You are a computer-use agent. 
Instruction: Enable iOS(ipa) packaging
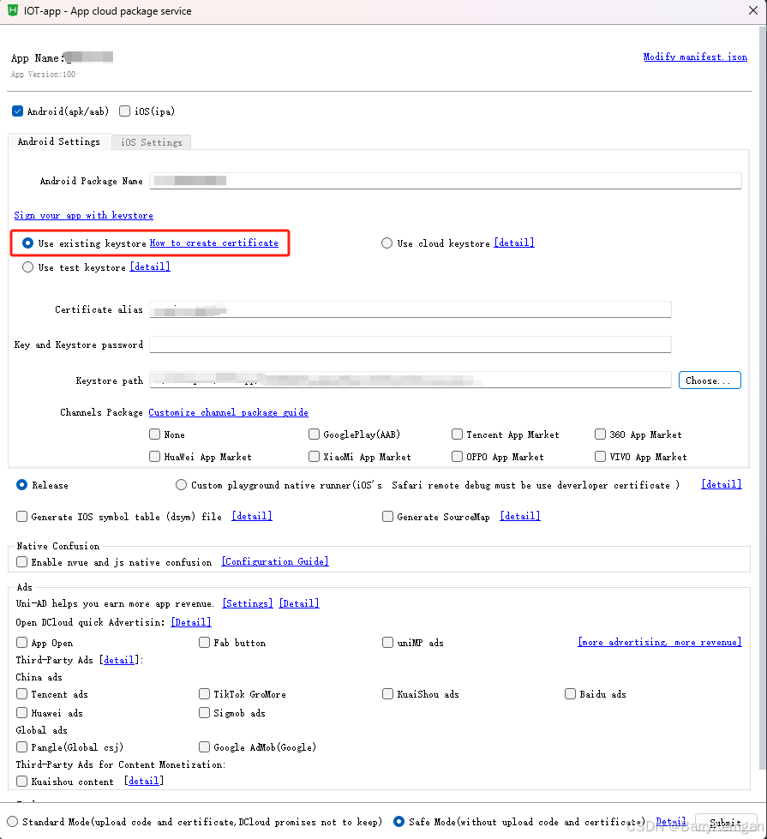[124, 111]
